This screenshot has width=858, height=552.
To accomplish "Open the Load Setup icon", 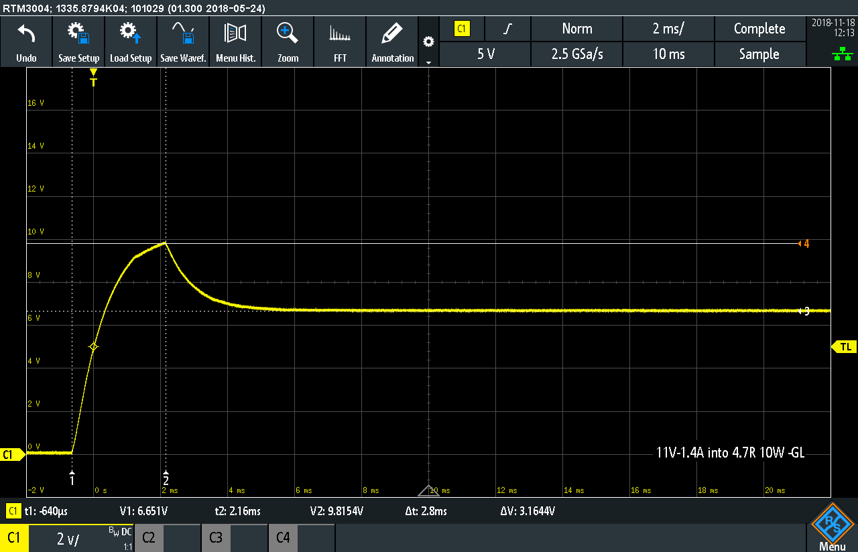I will coord(131,42).
